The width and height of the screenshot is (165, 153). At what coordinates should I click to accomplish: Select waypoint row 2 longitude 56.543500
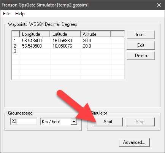coord(32,46)
